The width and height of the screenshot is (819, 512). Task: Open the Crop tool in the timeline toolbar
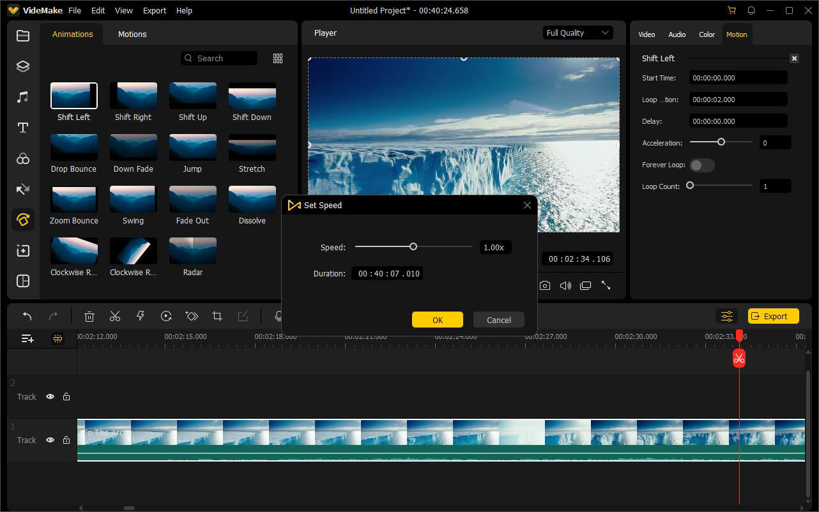pos(217,316)
